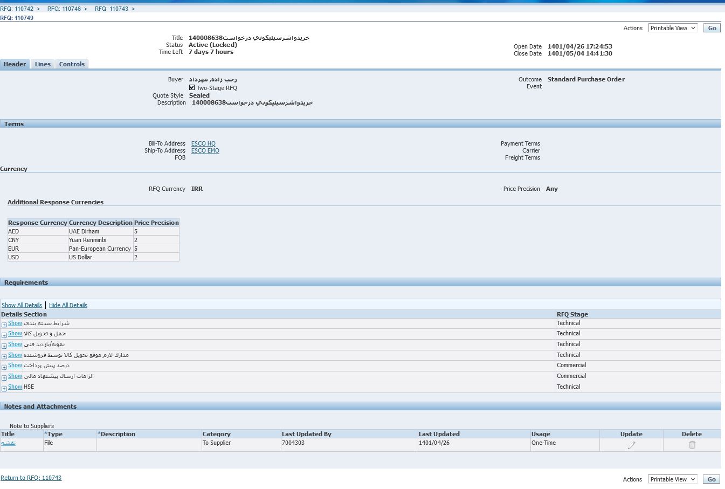
Task: Click Show link for مدارك لازم موقع تحويل
Action: [x=15, y=355]
